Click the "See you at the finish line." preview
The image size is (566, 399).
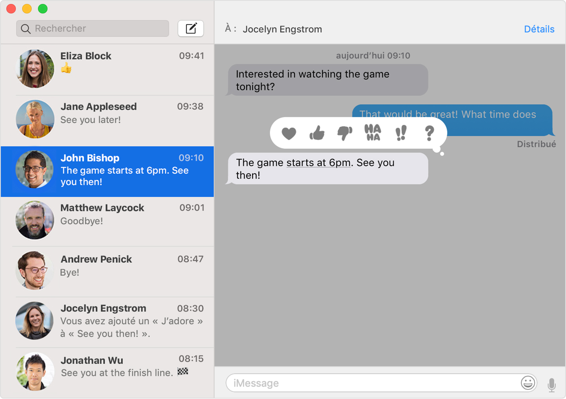click(x=117, y=373)
